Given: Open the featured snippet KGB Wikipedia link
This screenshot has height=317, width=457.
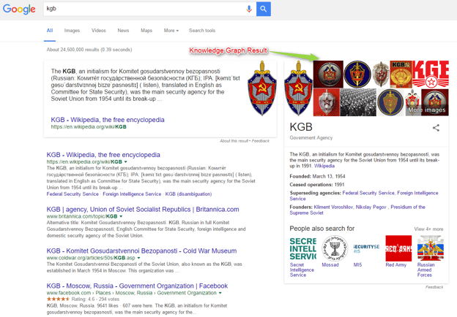Looking at the screenshot, I should 108,120.
